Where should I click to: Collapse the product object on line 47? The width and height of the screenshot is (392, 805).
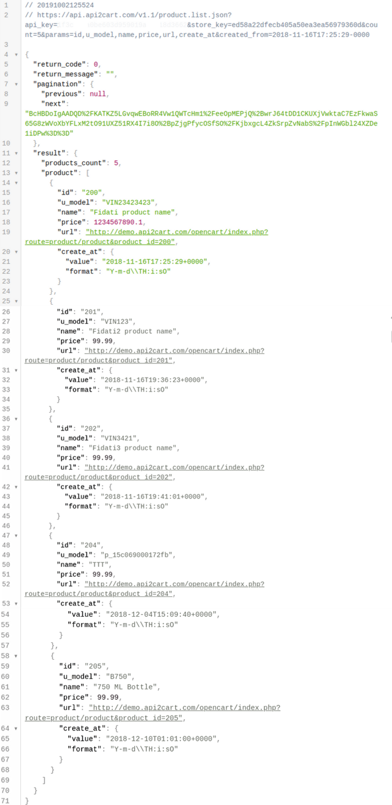click(x=16, y=536)
